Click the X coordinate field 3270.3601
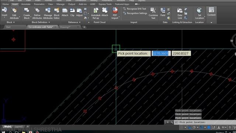Image resolution: width=236 pixels, height=133 pixels. [x=161, y=53]
